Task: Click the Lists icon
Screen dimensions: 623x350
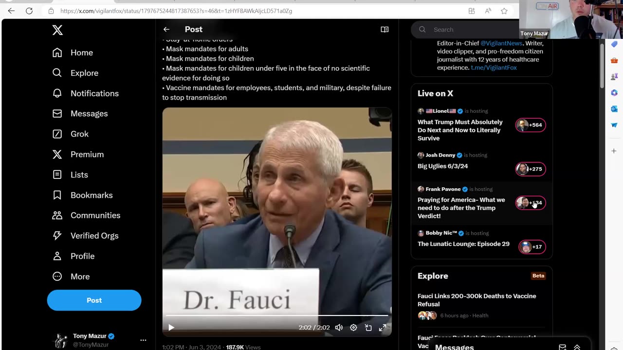Action: (x=57, y=175)
